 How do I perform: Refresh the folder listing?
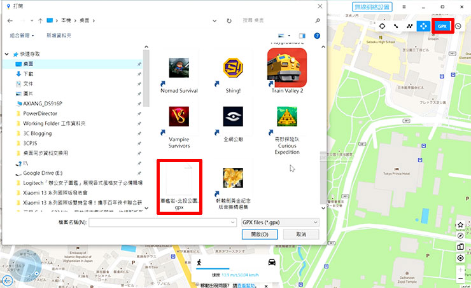point(229,21)
